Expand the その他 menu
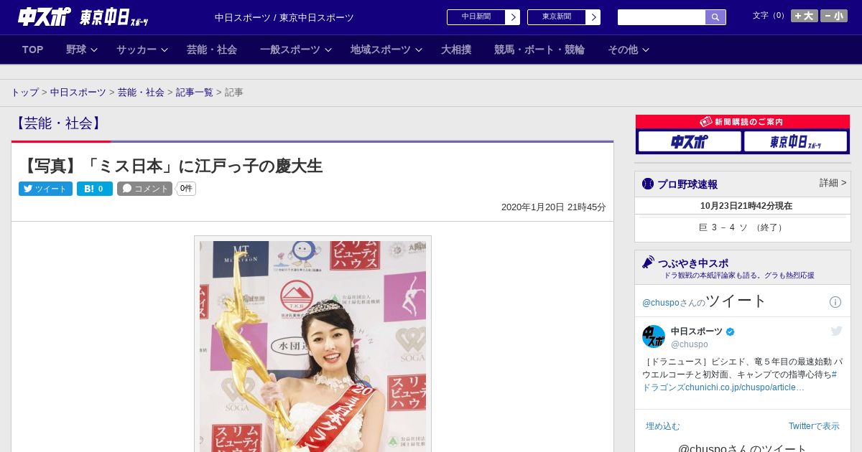This screenshot has width=862, height=452. 629,50
